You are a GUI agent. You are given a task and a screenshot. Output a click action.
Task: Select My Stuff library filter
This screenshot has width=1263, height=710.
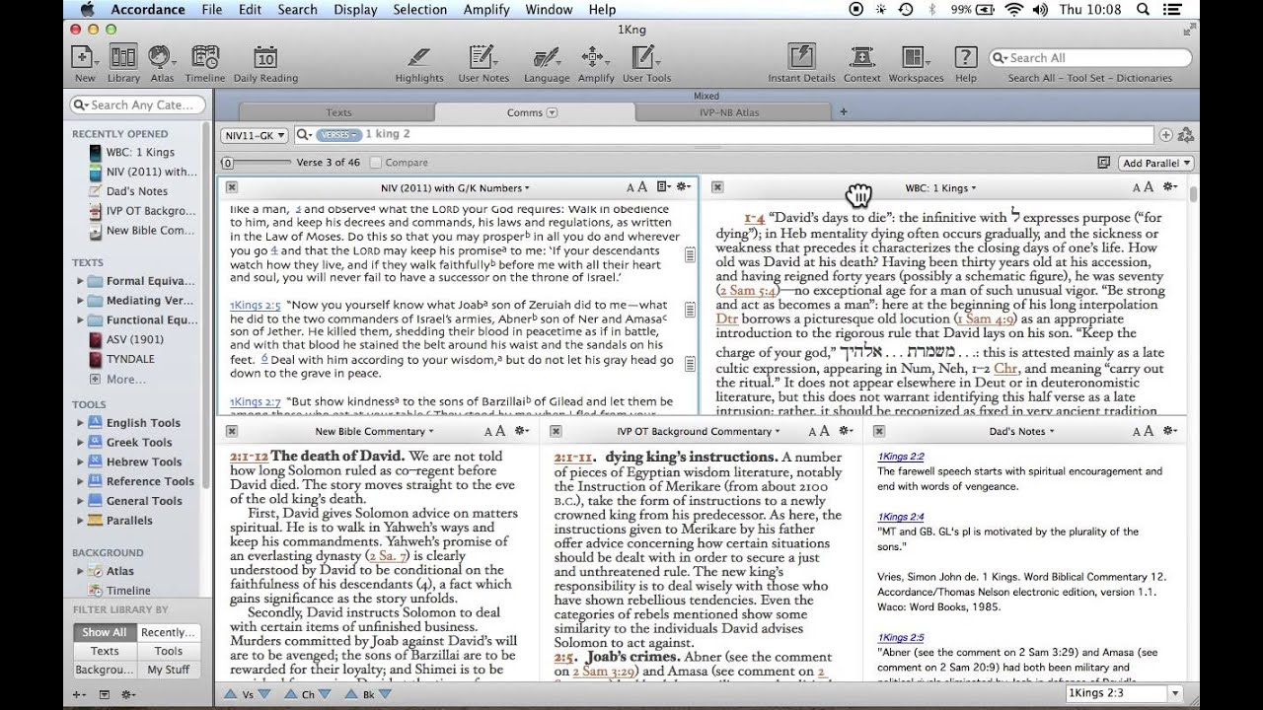point(168,670)
